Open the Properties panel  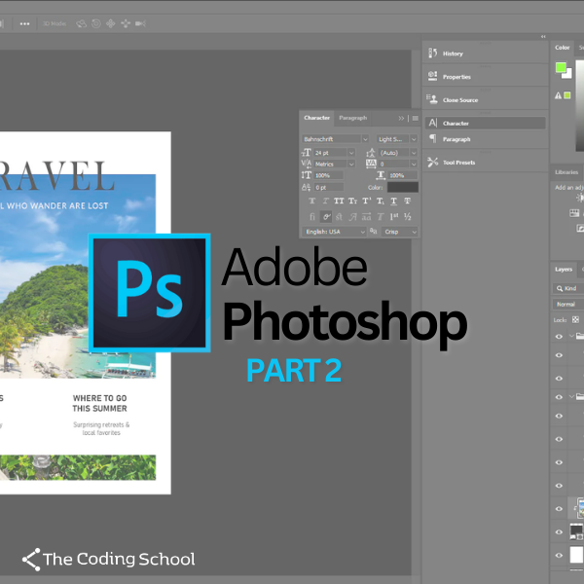tap(456, 77)
